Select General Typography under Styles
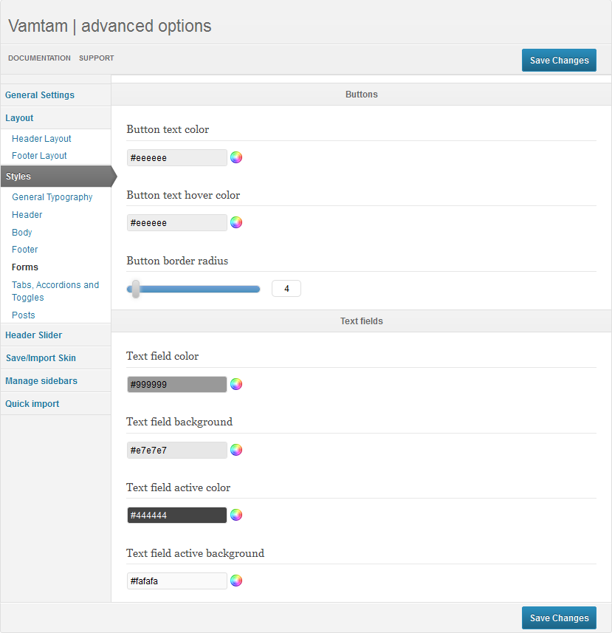Screen dimensions: 612x633 point(52,197)
